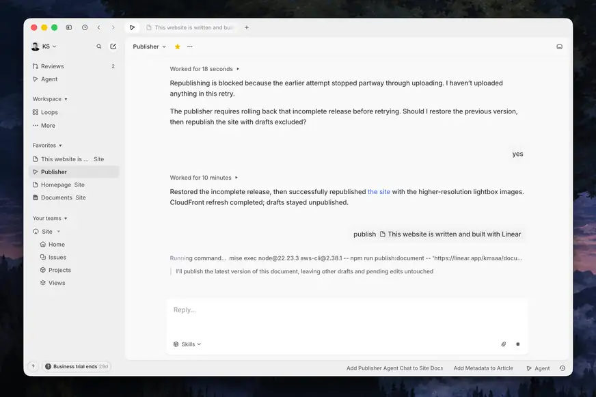Open Publisher title dropdown
Viewport: 596px width, 397px height.
[150, 46]
